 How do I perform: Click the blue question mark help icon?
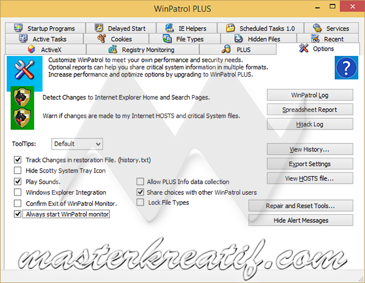point(346,68)
